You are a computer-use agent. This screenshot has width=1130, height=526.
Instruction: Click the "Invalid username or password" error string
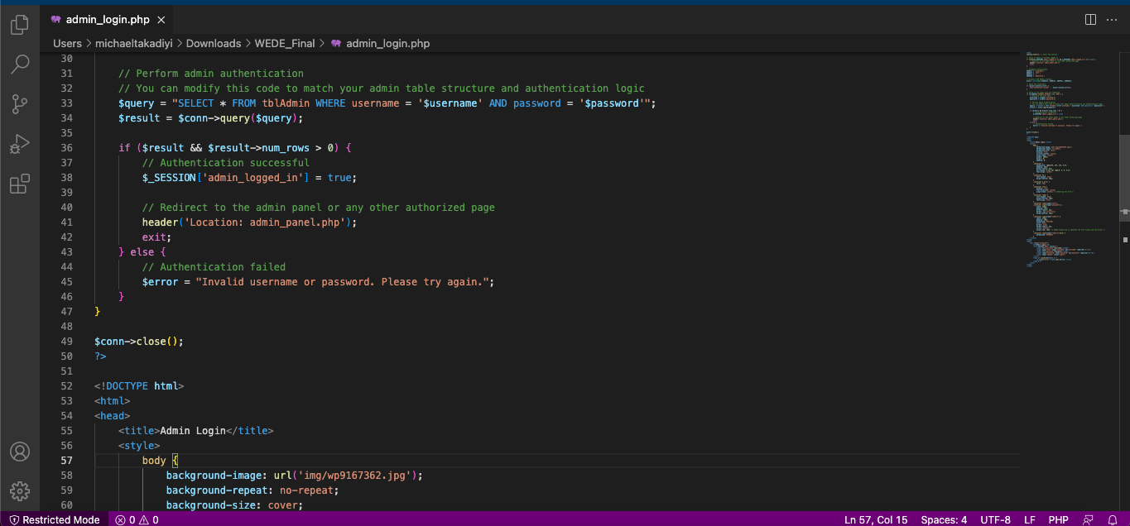[x=341, y=282]
